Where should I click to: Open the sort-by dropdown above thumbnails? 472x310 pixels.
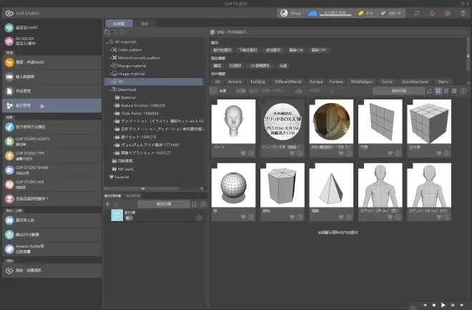click(x=398, y=91)
